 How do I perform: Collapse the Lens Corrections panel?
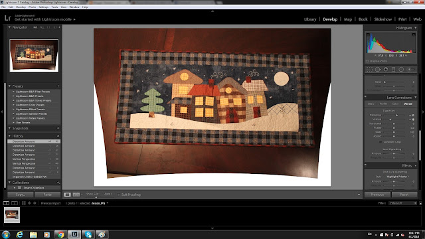[416, 98]
